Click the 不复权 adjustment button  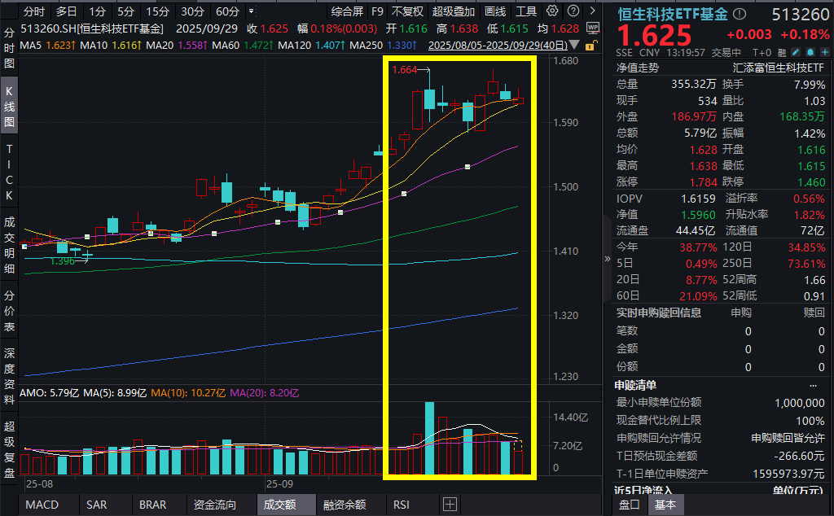click(x=406, y=11)
